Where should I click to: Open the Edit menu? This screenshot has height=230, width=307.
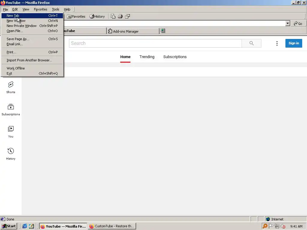[15, 9]
